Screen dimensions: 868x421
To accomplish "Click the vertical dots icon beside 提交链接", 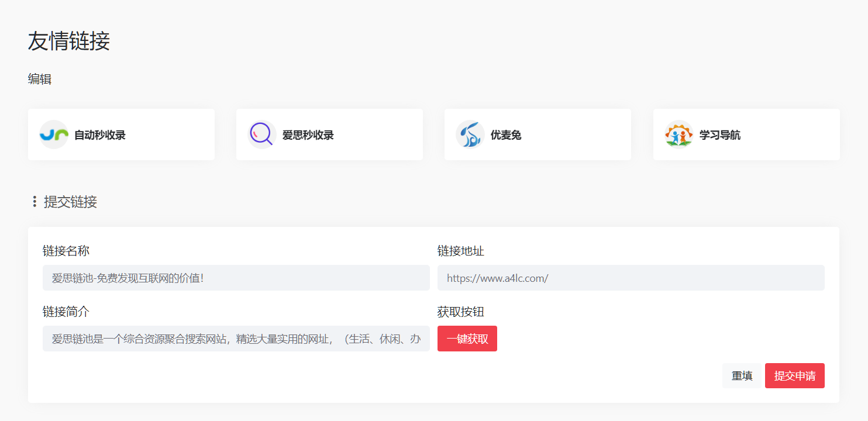I will [33, 202].
